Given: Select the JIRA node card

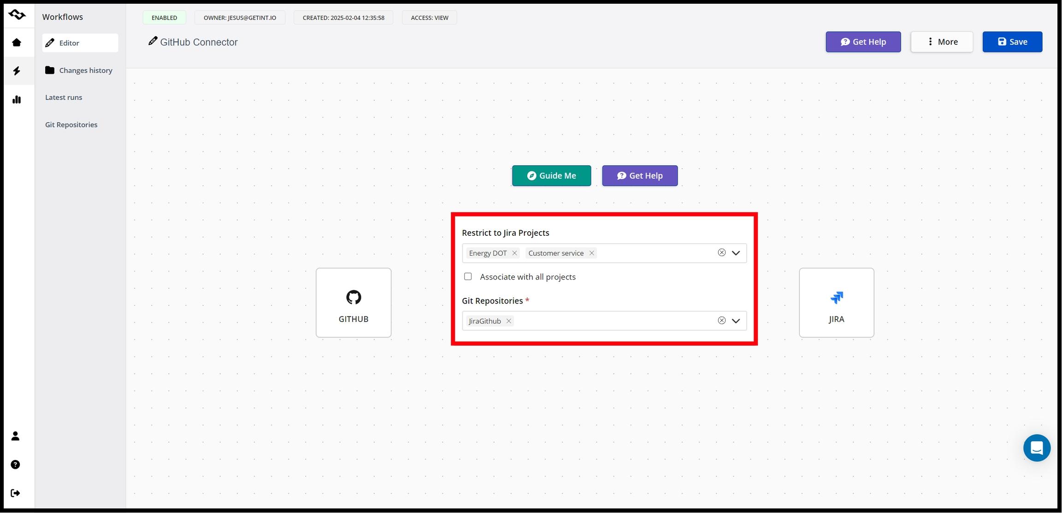Looking at the screenshot, I should pos(836,303).
